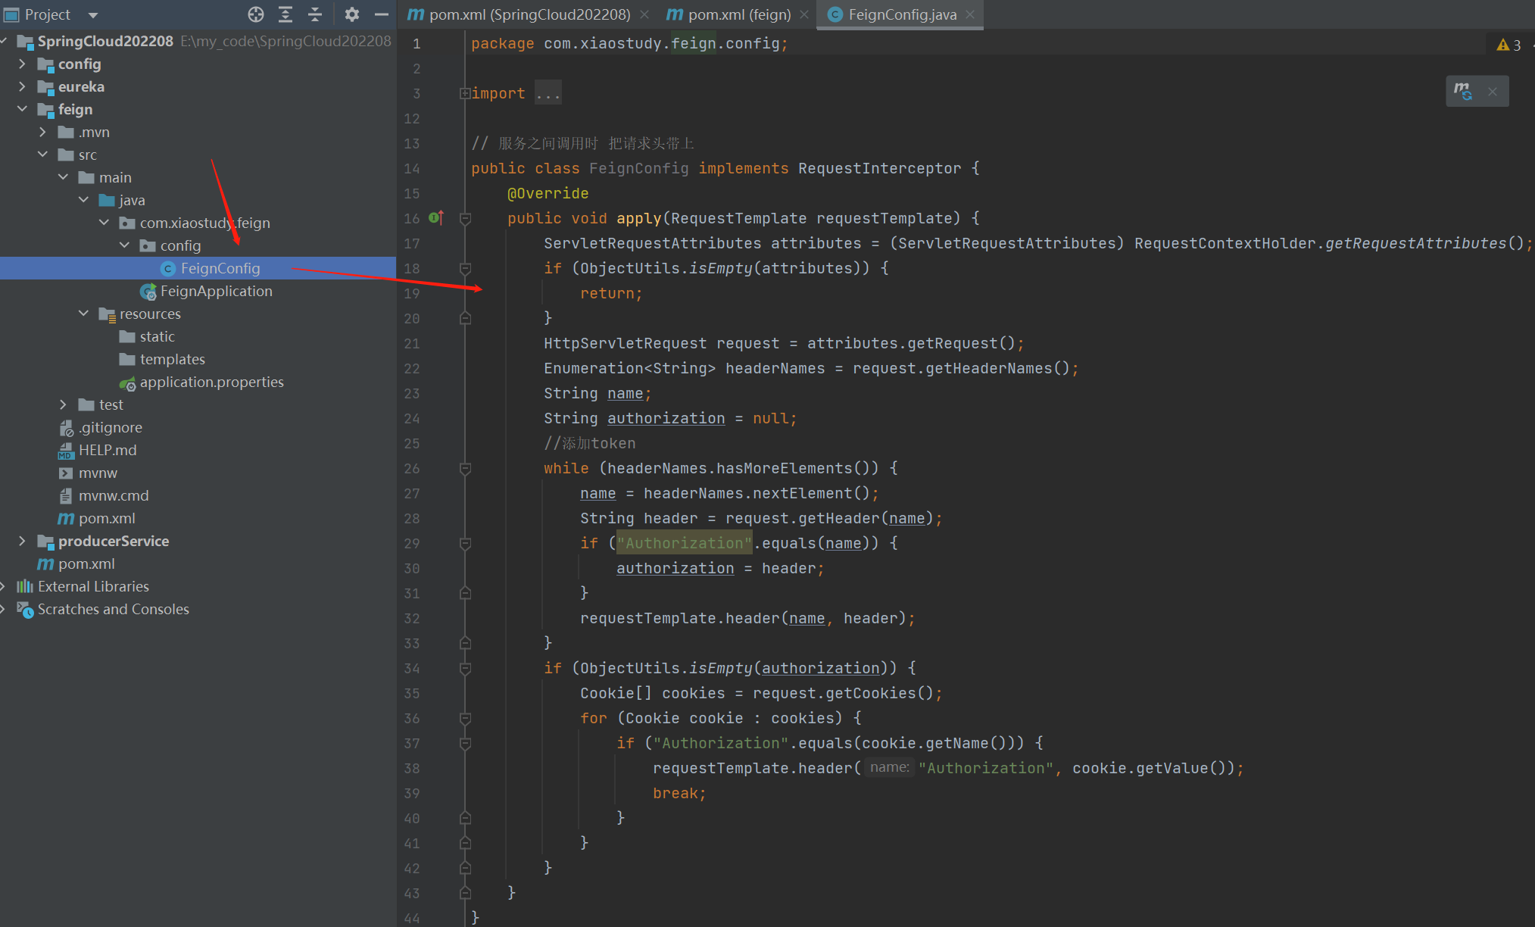Click the folded import ellipsis

548,93
